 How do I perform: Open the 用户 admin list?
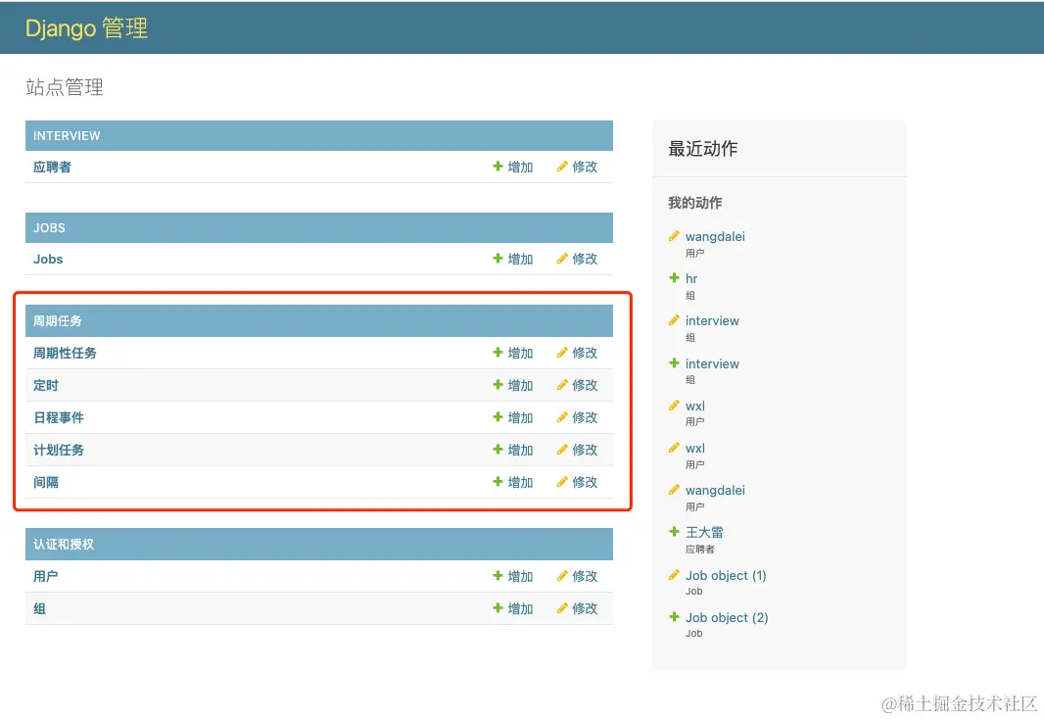[43, 576]
